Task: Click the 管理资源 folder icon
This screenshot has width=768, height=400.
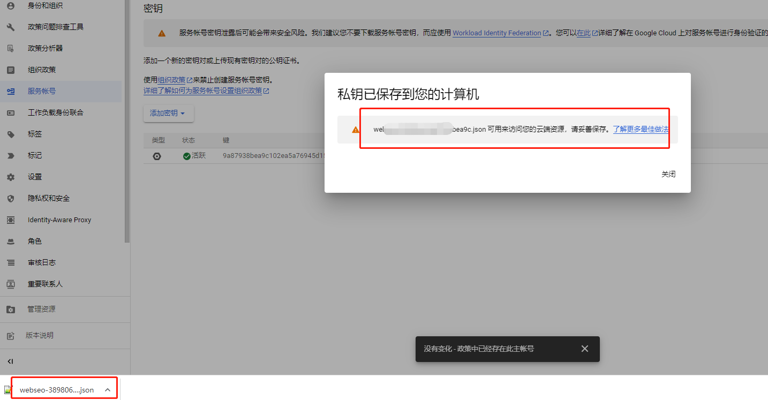Action: point(10,310)
